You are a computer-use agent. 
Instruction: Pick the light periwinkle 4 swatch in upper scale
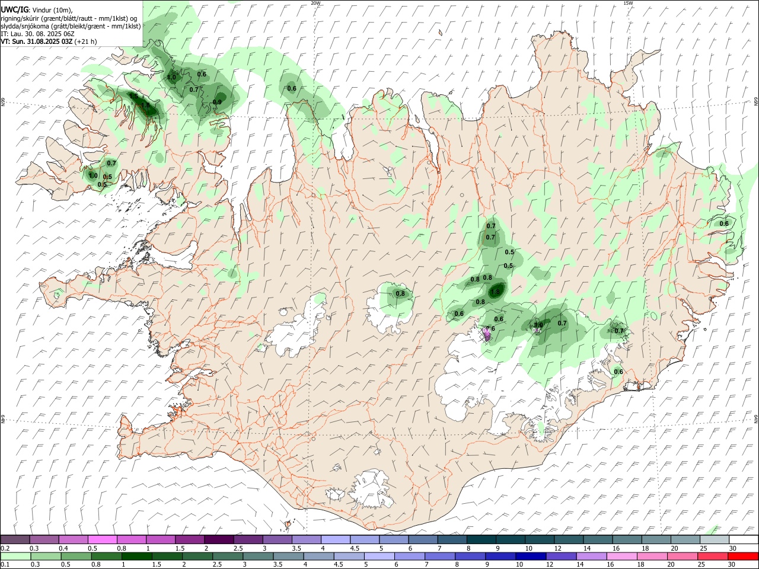(336, 540)
